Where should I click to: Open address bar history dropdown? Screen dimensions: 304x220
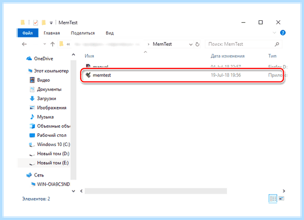[191, 45]
